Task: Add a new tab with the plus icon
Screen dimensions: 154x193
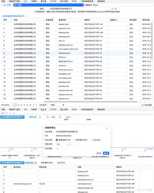Action: click(x=14, y=113)
